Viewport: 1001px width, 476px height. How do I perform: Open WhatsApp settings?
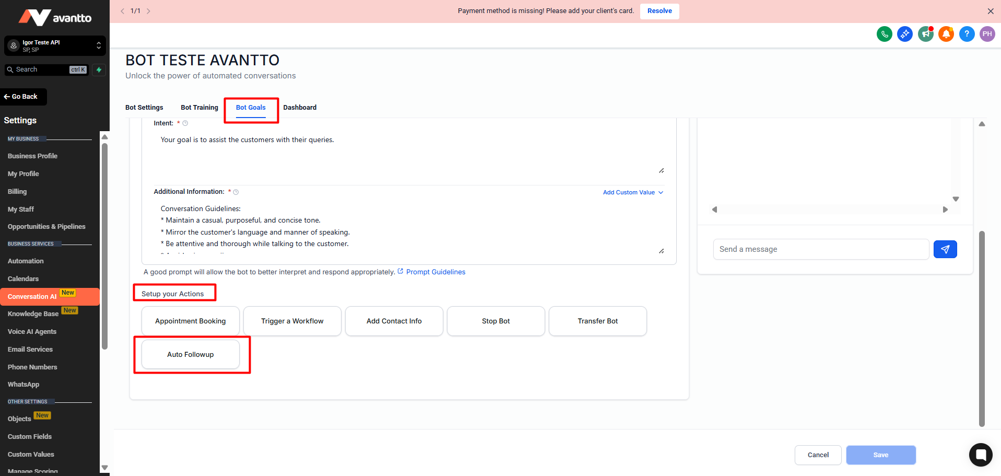point(23,385)
